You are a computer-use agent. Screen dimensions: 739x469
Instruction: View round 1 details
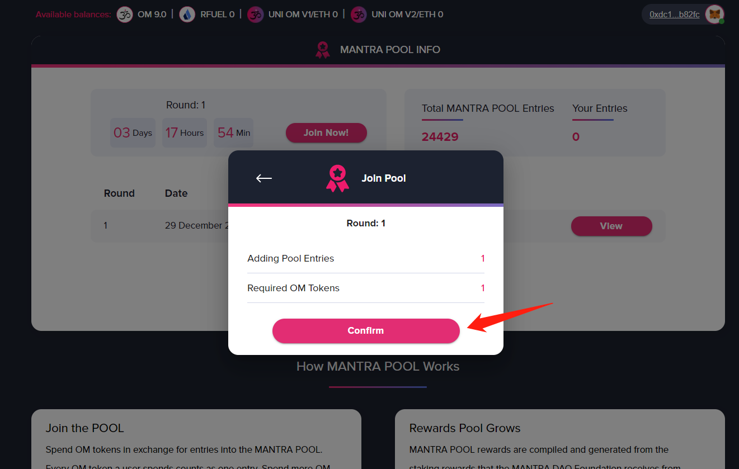tap(611, 226)
